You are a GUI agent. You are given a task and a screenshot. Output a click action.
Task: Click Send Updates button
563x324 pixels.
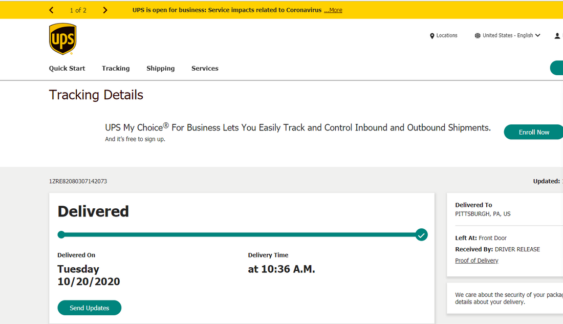click(x=90, y=308)
